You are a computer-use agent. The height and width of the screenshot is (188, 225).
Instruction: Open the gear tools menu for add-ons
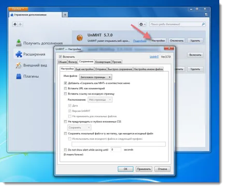(x=142, y=24)
